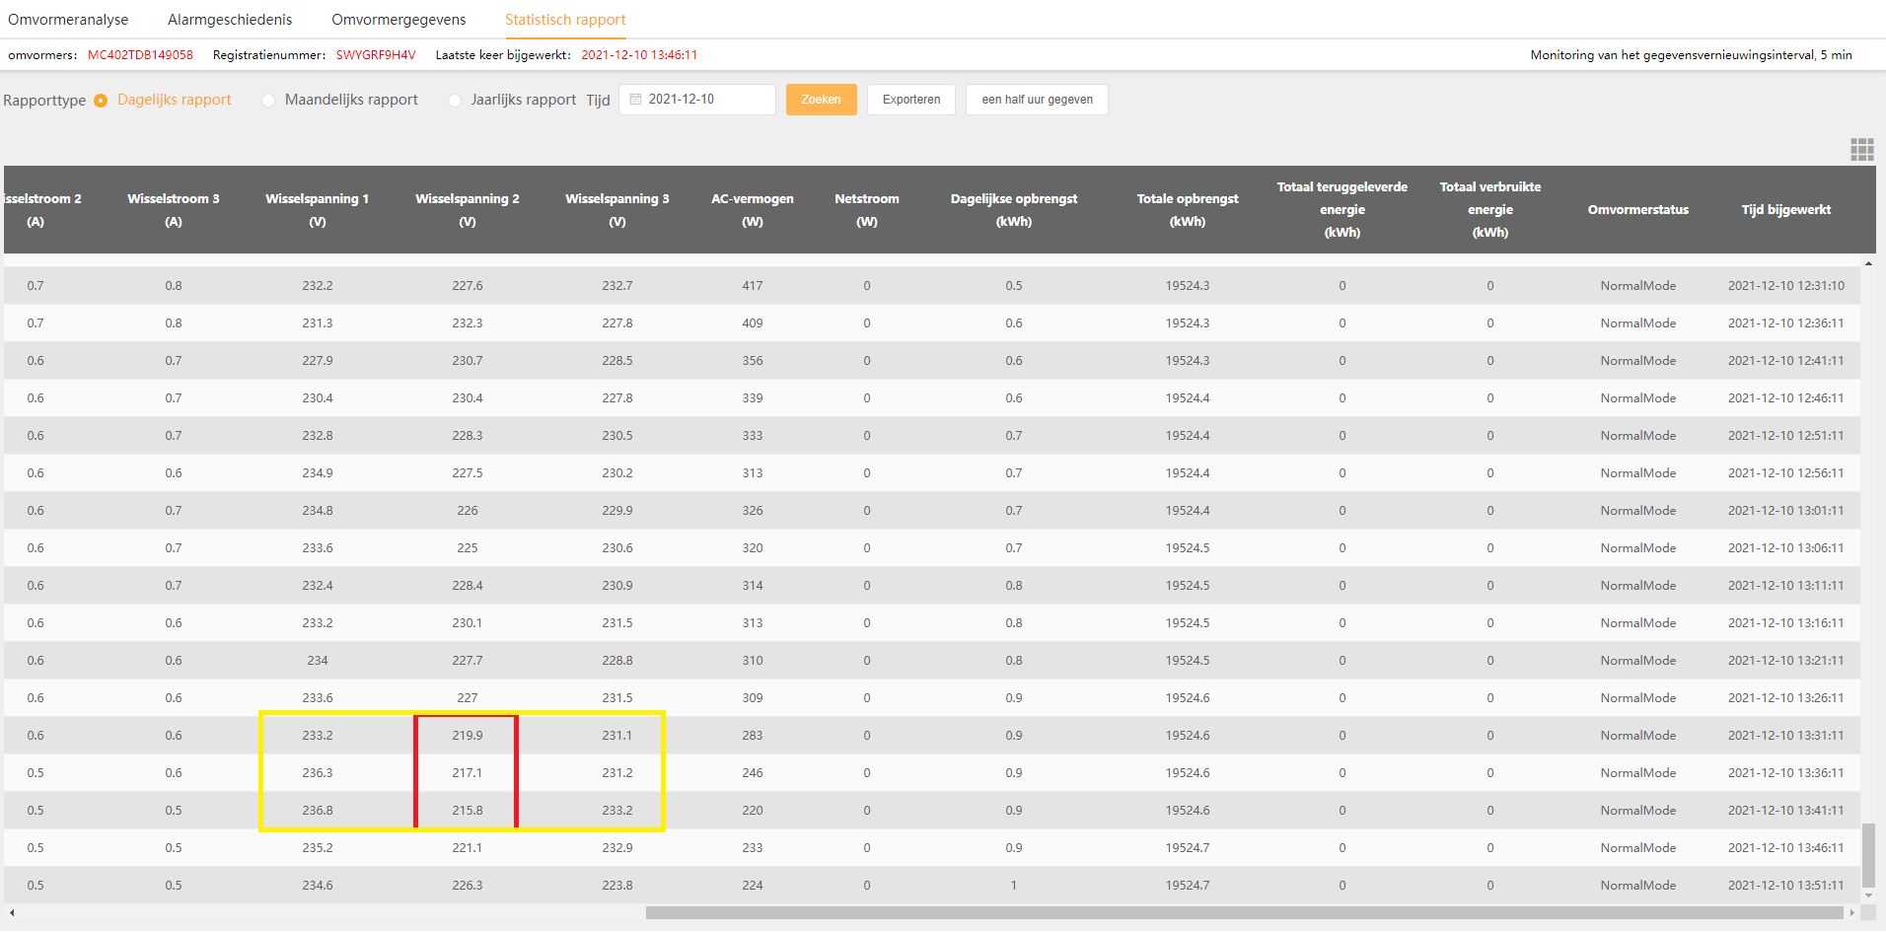Select Maandelijks rapport radio button

pyautogui.click(x=268, y=101)
